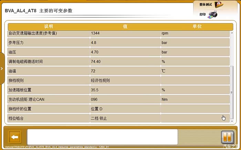Click the 整体测试 warning folder icon
Screen dimensions: 241x150
pyautogui.click(x=219, y=4)
